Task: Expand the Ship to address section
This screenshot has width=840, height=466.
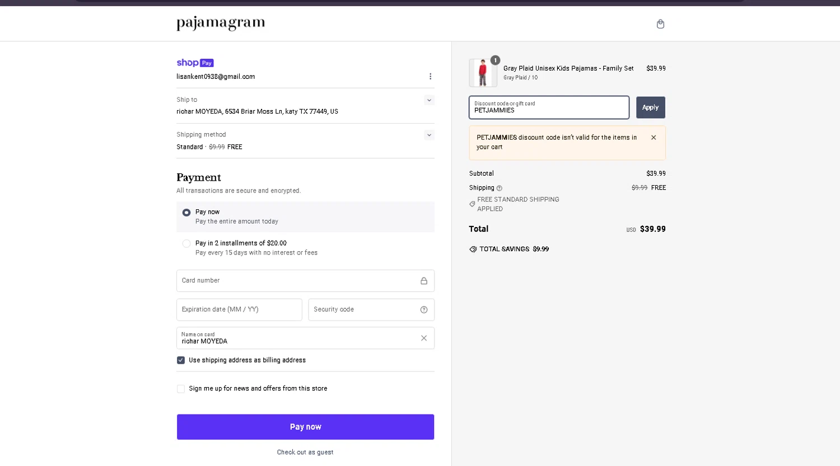Action: [429, 100]
